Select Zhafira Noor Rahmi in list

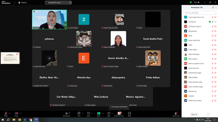[200, 101]
